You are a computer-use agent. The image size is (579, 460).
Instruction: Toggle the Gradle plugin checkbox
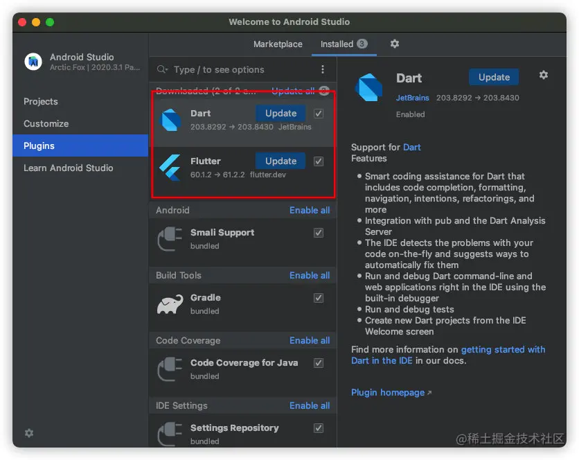coord(319,298)
